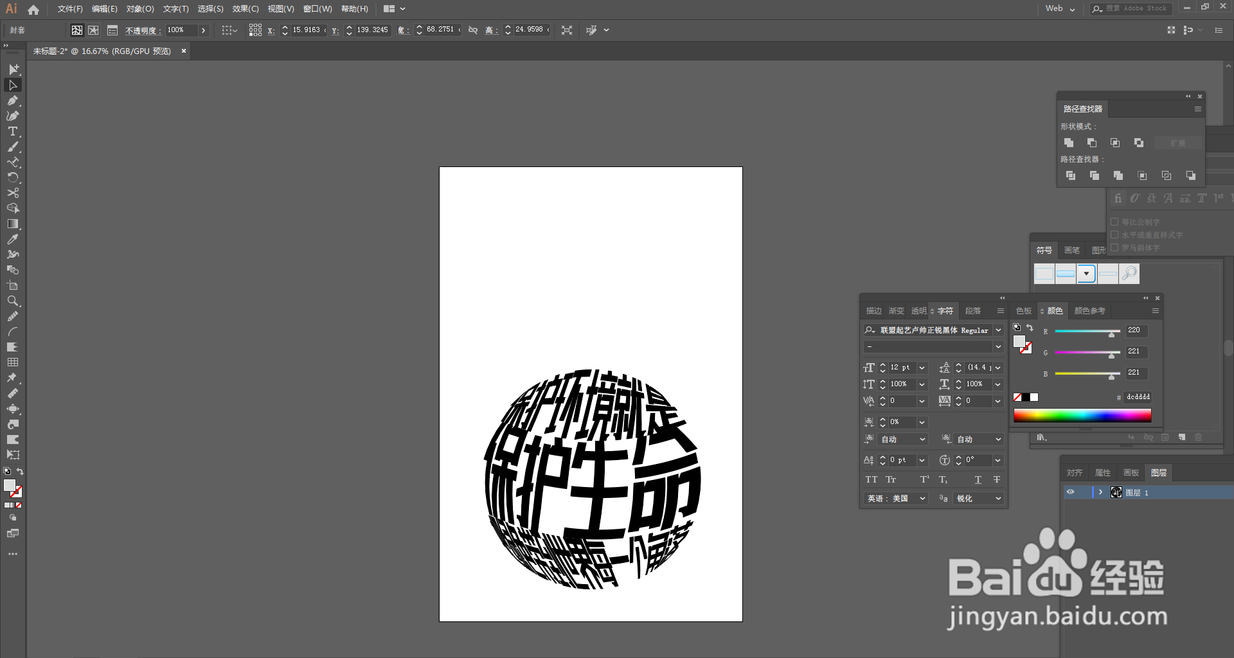
Task: Click the Underline button in Character panel
Action: click(x=978, y=479)
